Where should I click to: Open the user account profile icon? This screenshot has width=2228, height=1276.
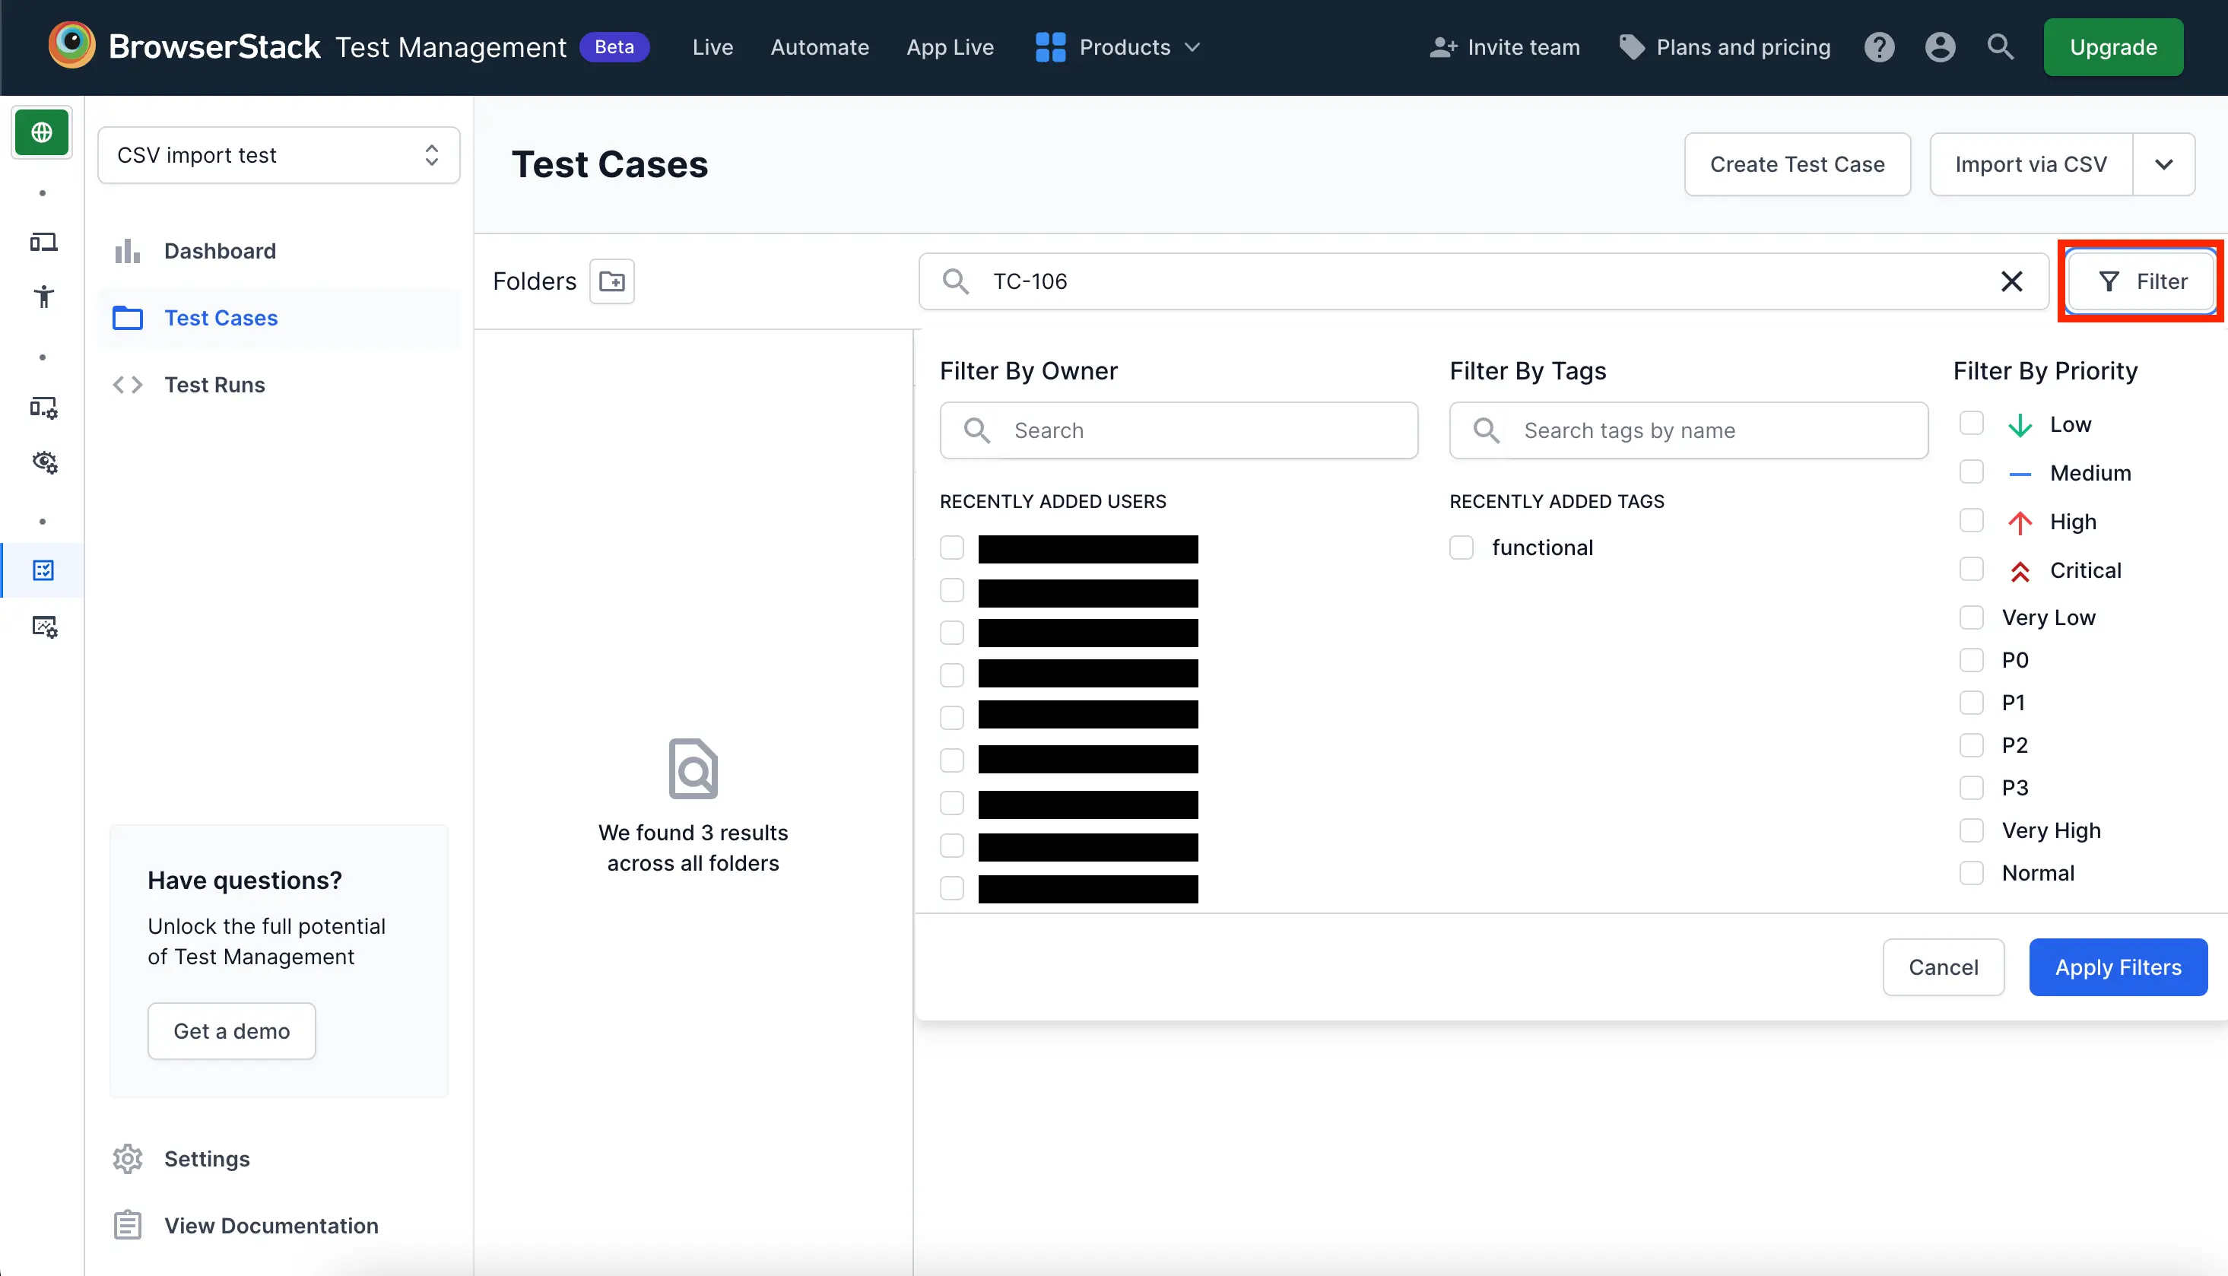(x=1940, y=47)
